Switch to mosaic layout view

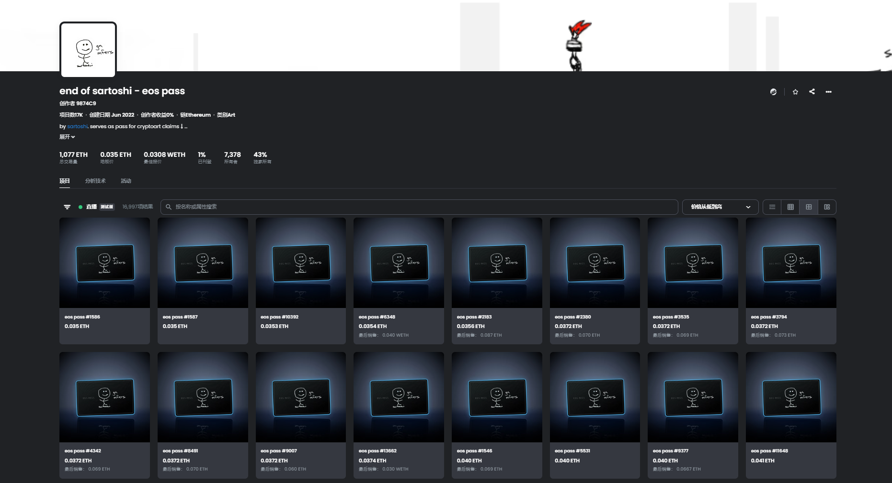827,207
